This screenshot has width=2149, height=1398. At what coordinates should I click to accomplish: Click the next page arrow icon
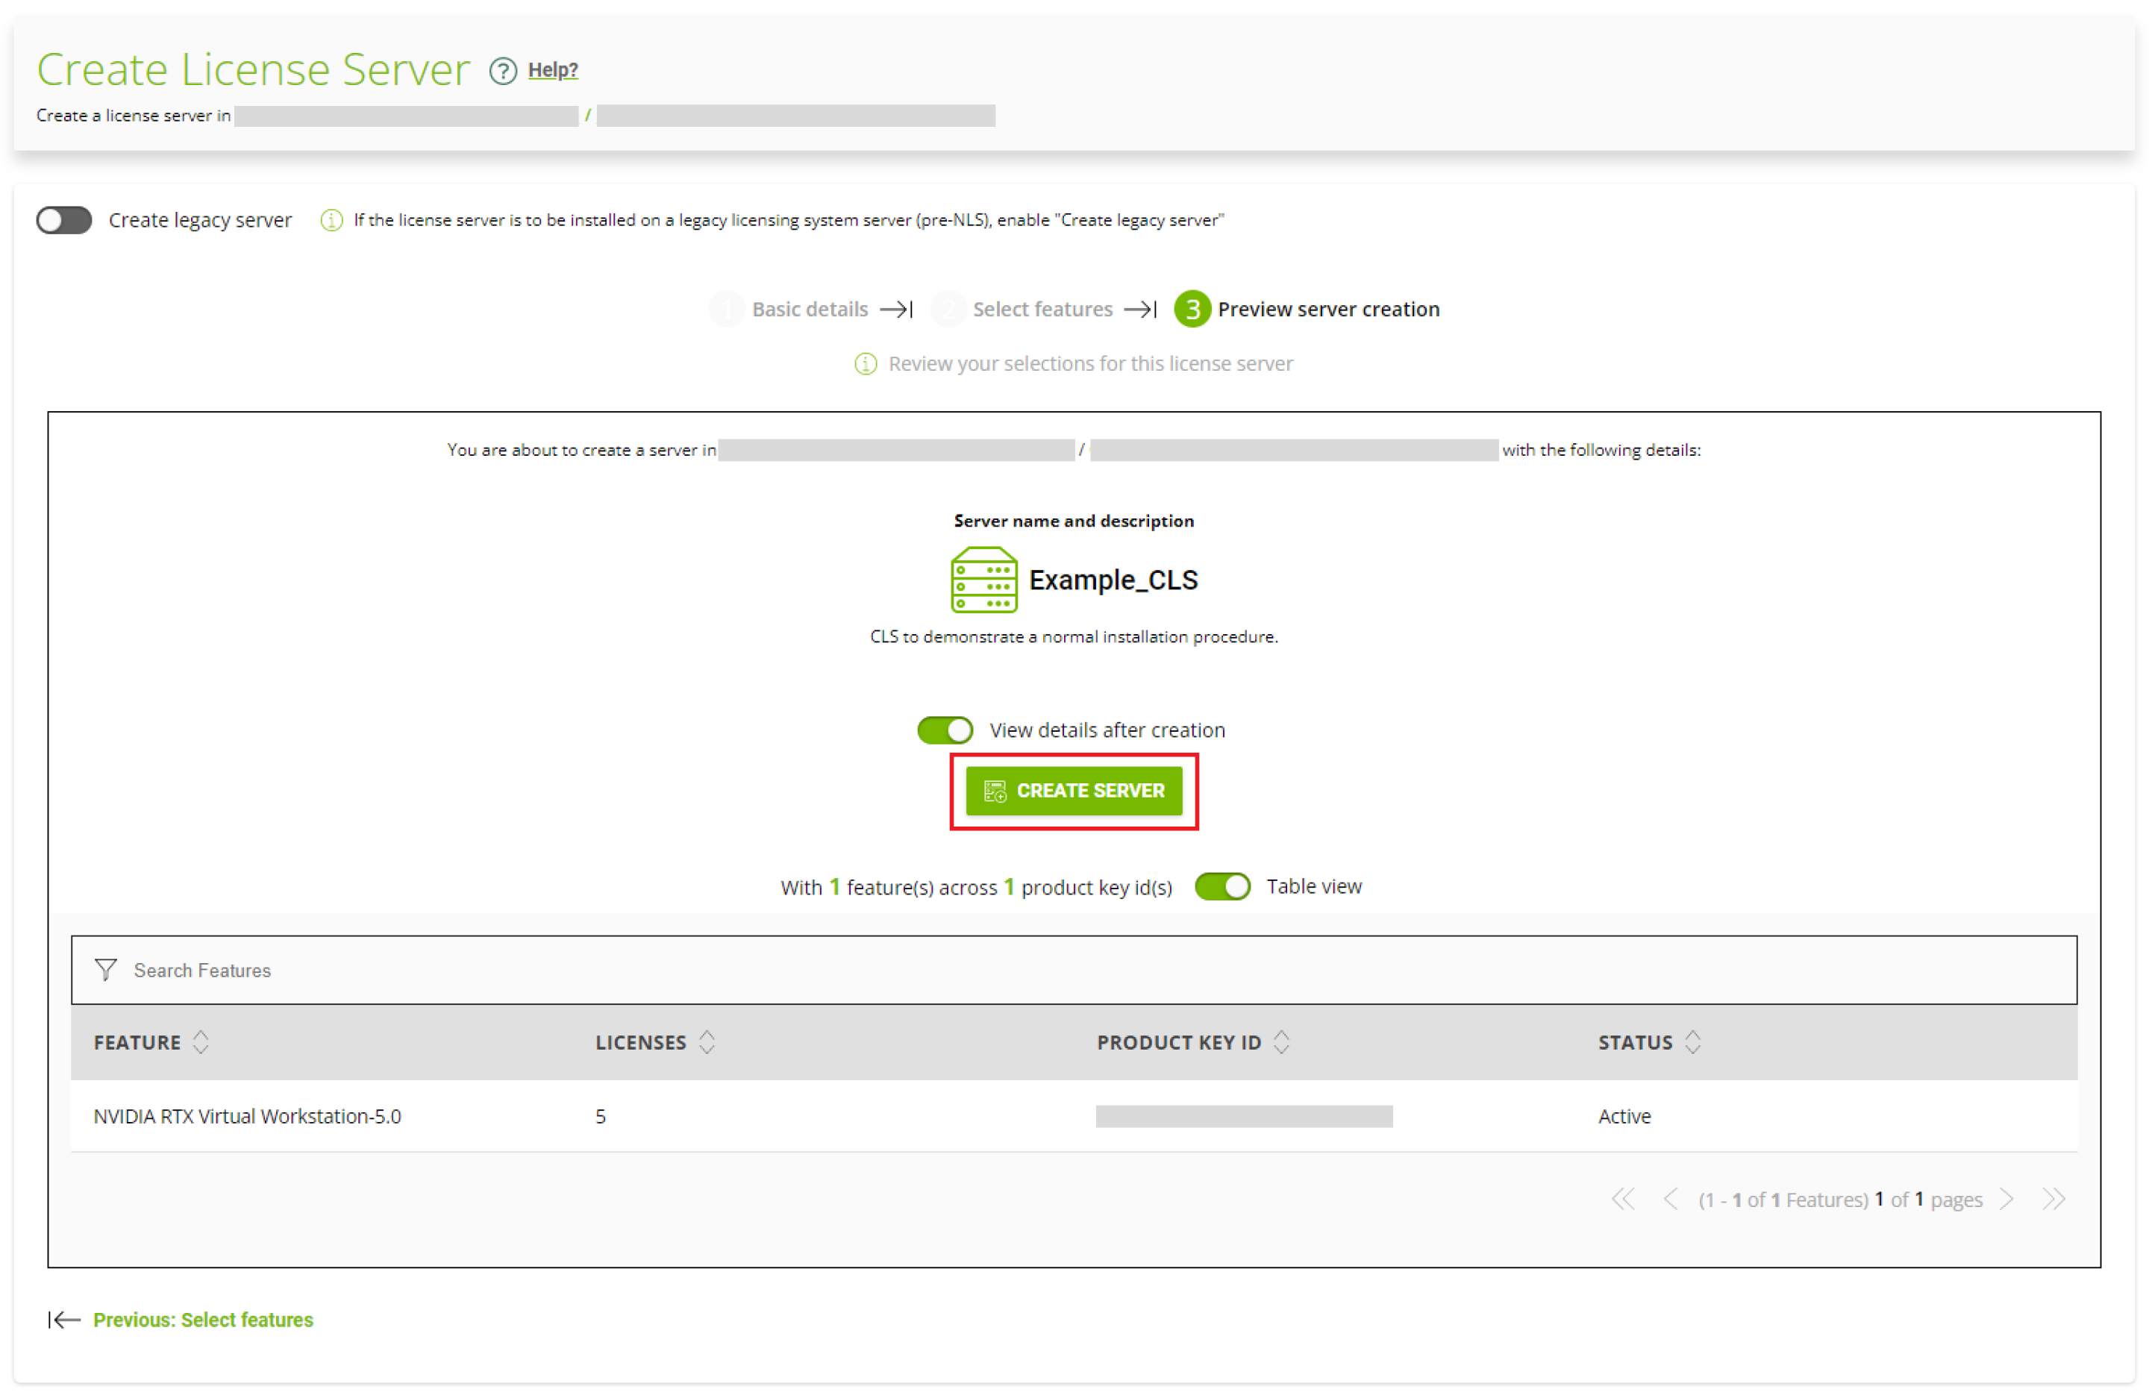point(2008,1199)
